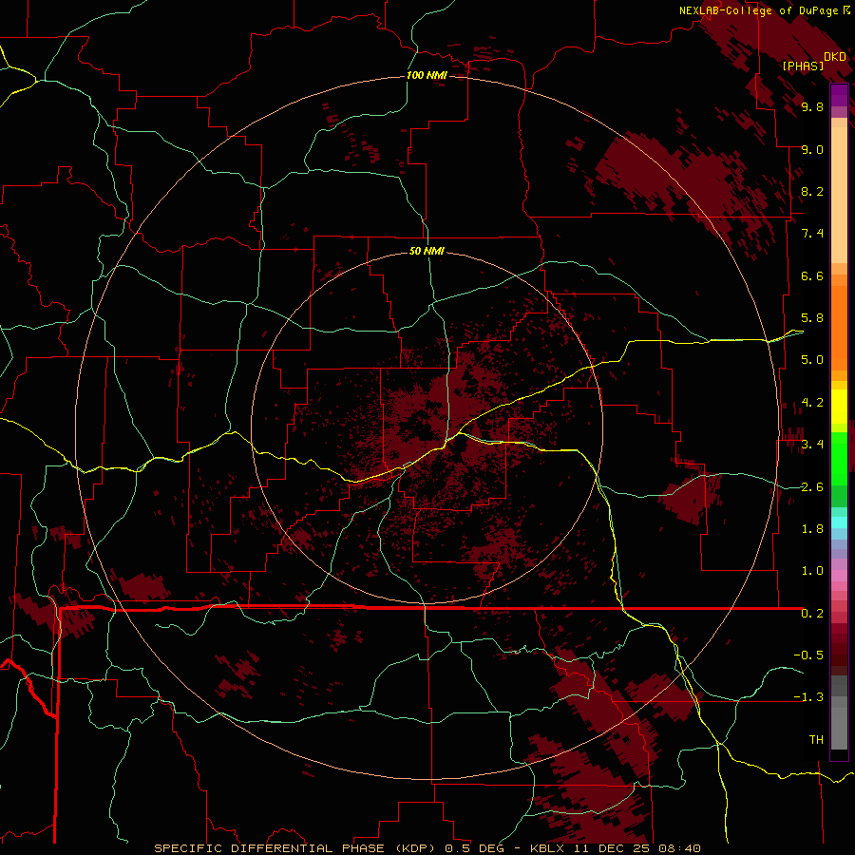Click the pale peach segment of the color bar
Image resolution: width=855 pixels, height=855 pixels.
point(839,196)
